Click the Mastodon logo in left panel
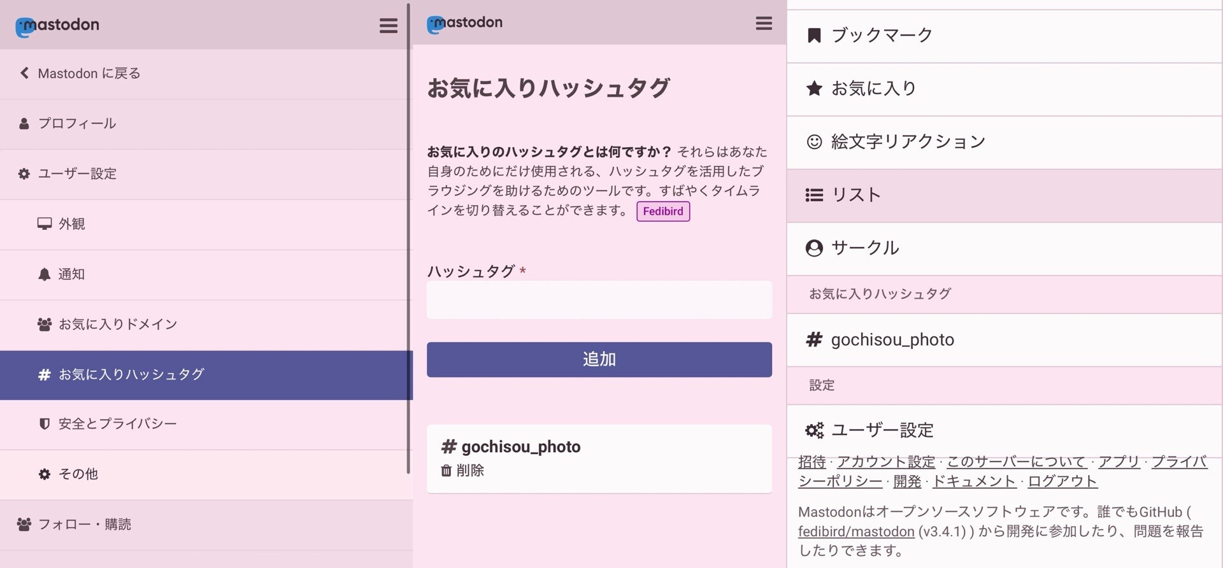This screenshot has height=568, width=1223. click(x=57, y=25)
